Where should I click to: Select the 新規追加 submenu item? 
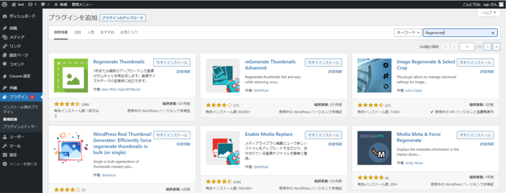point(10,119)
